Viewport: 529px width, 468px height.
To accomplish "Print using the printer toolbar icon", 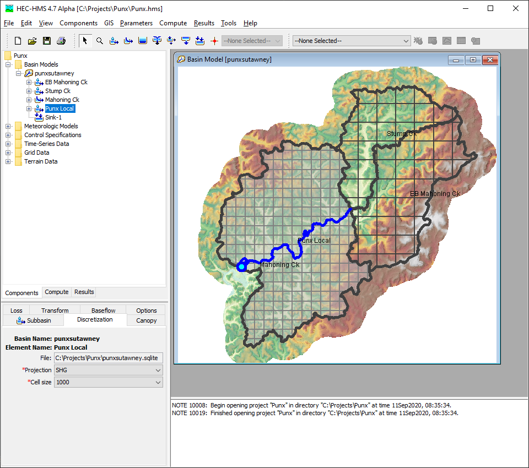I will (61, 41).
